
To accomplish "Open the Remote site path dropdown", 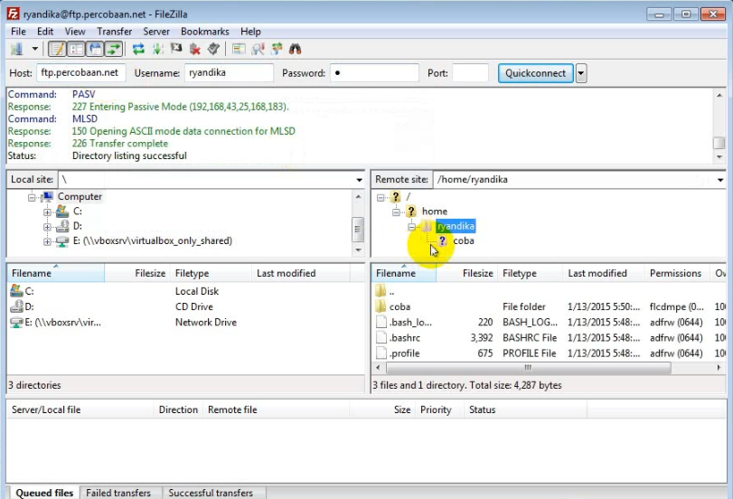I will tap(720, 180).
